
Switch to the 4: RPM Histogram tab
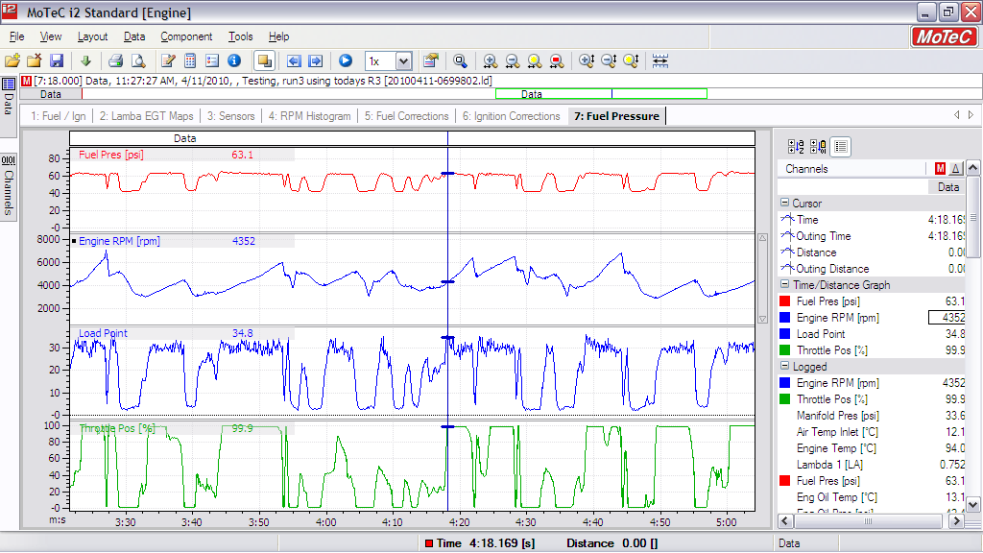tap(309, 116)
